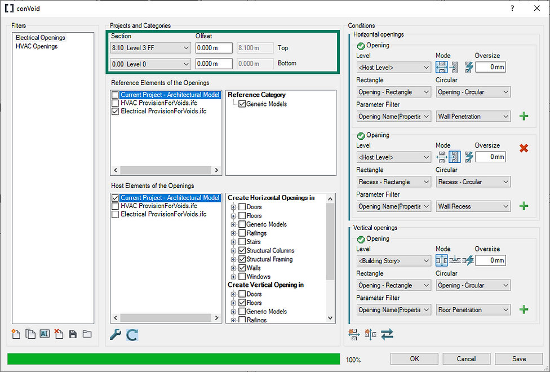
Task: Uncheck Generic Models under Reference Category
Action: 242,104
